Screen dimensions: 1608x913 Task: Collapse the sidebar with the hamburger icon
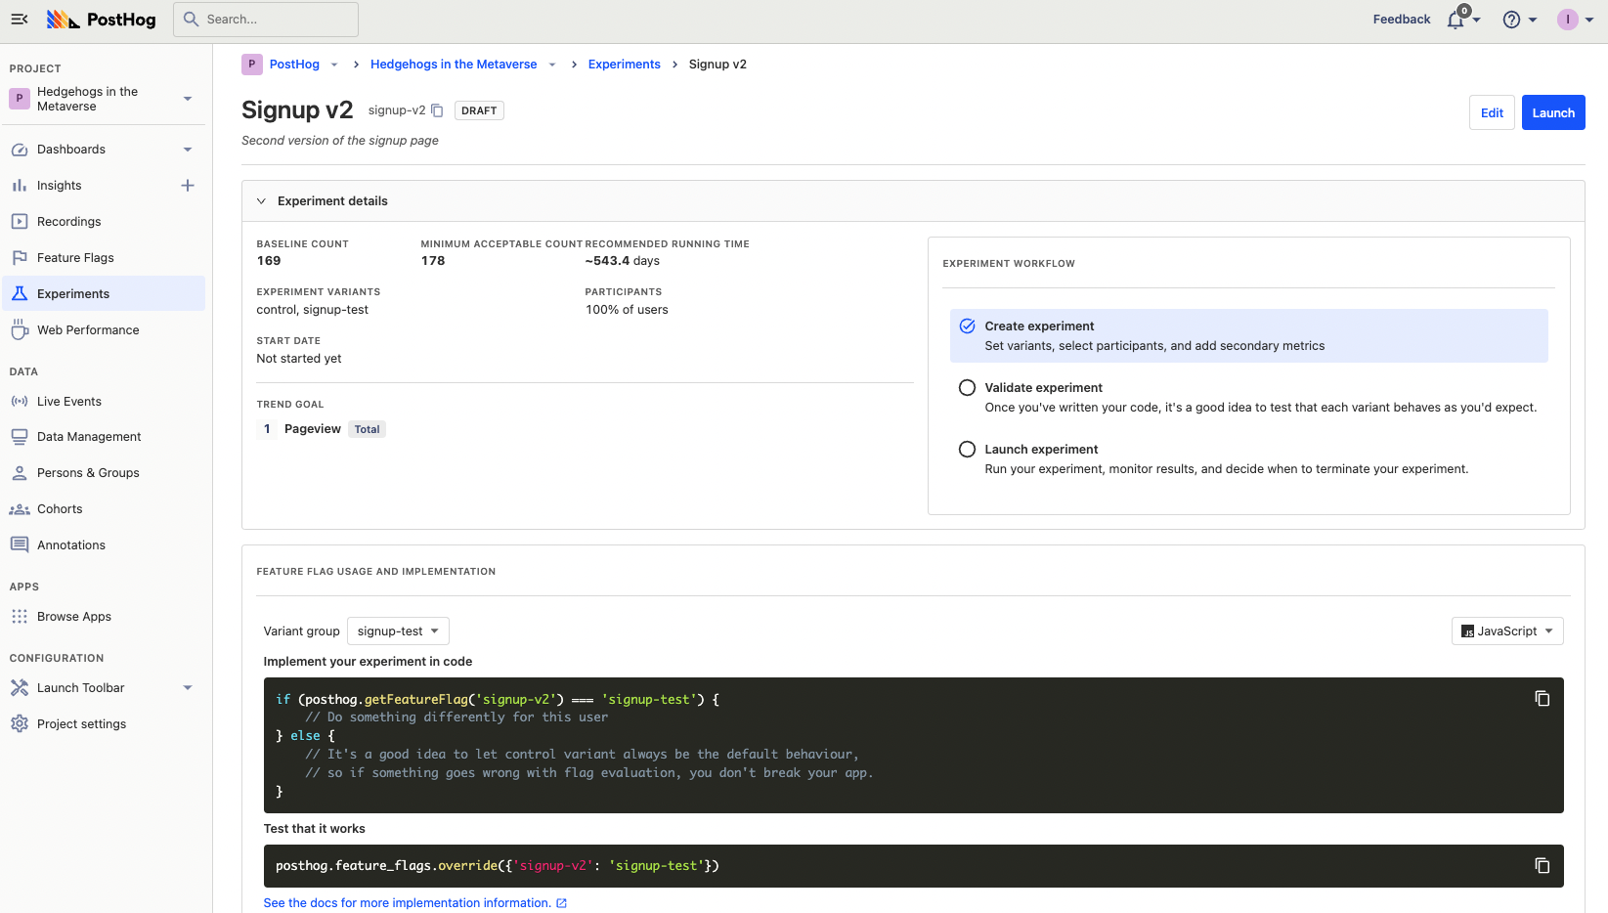pos(19,19)
